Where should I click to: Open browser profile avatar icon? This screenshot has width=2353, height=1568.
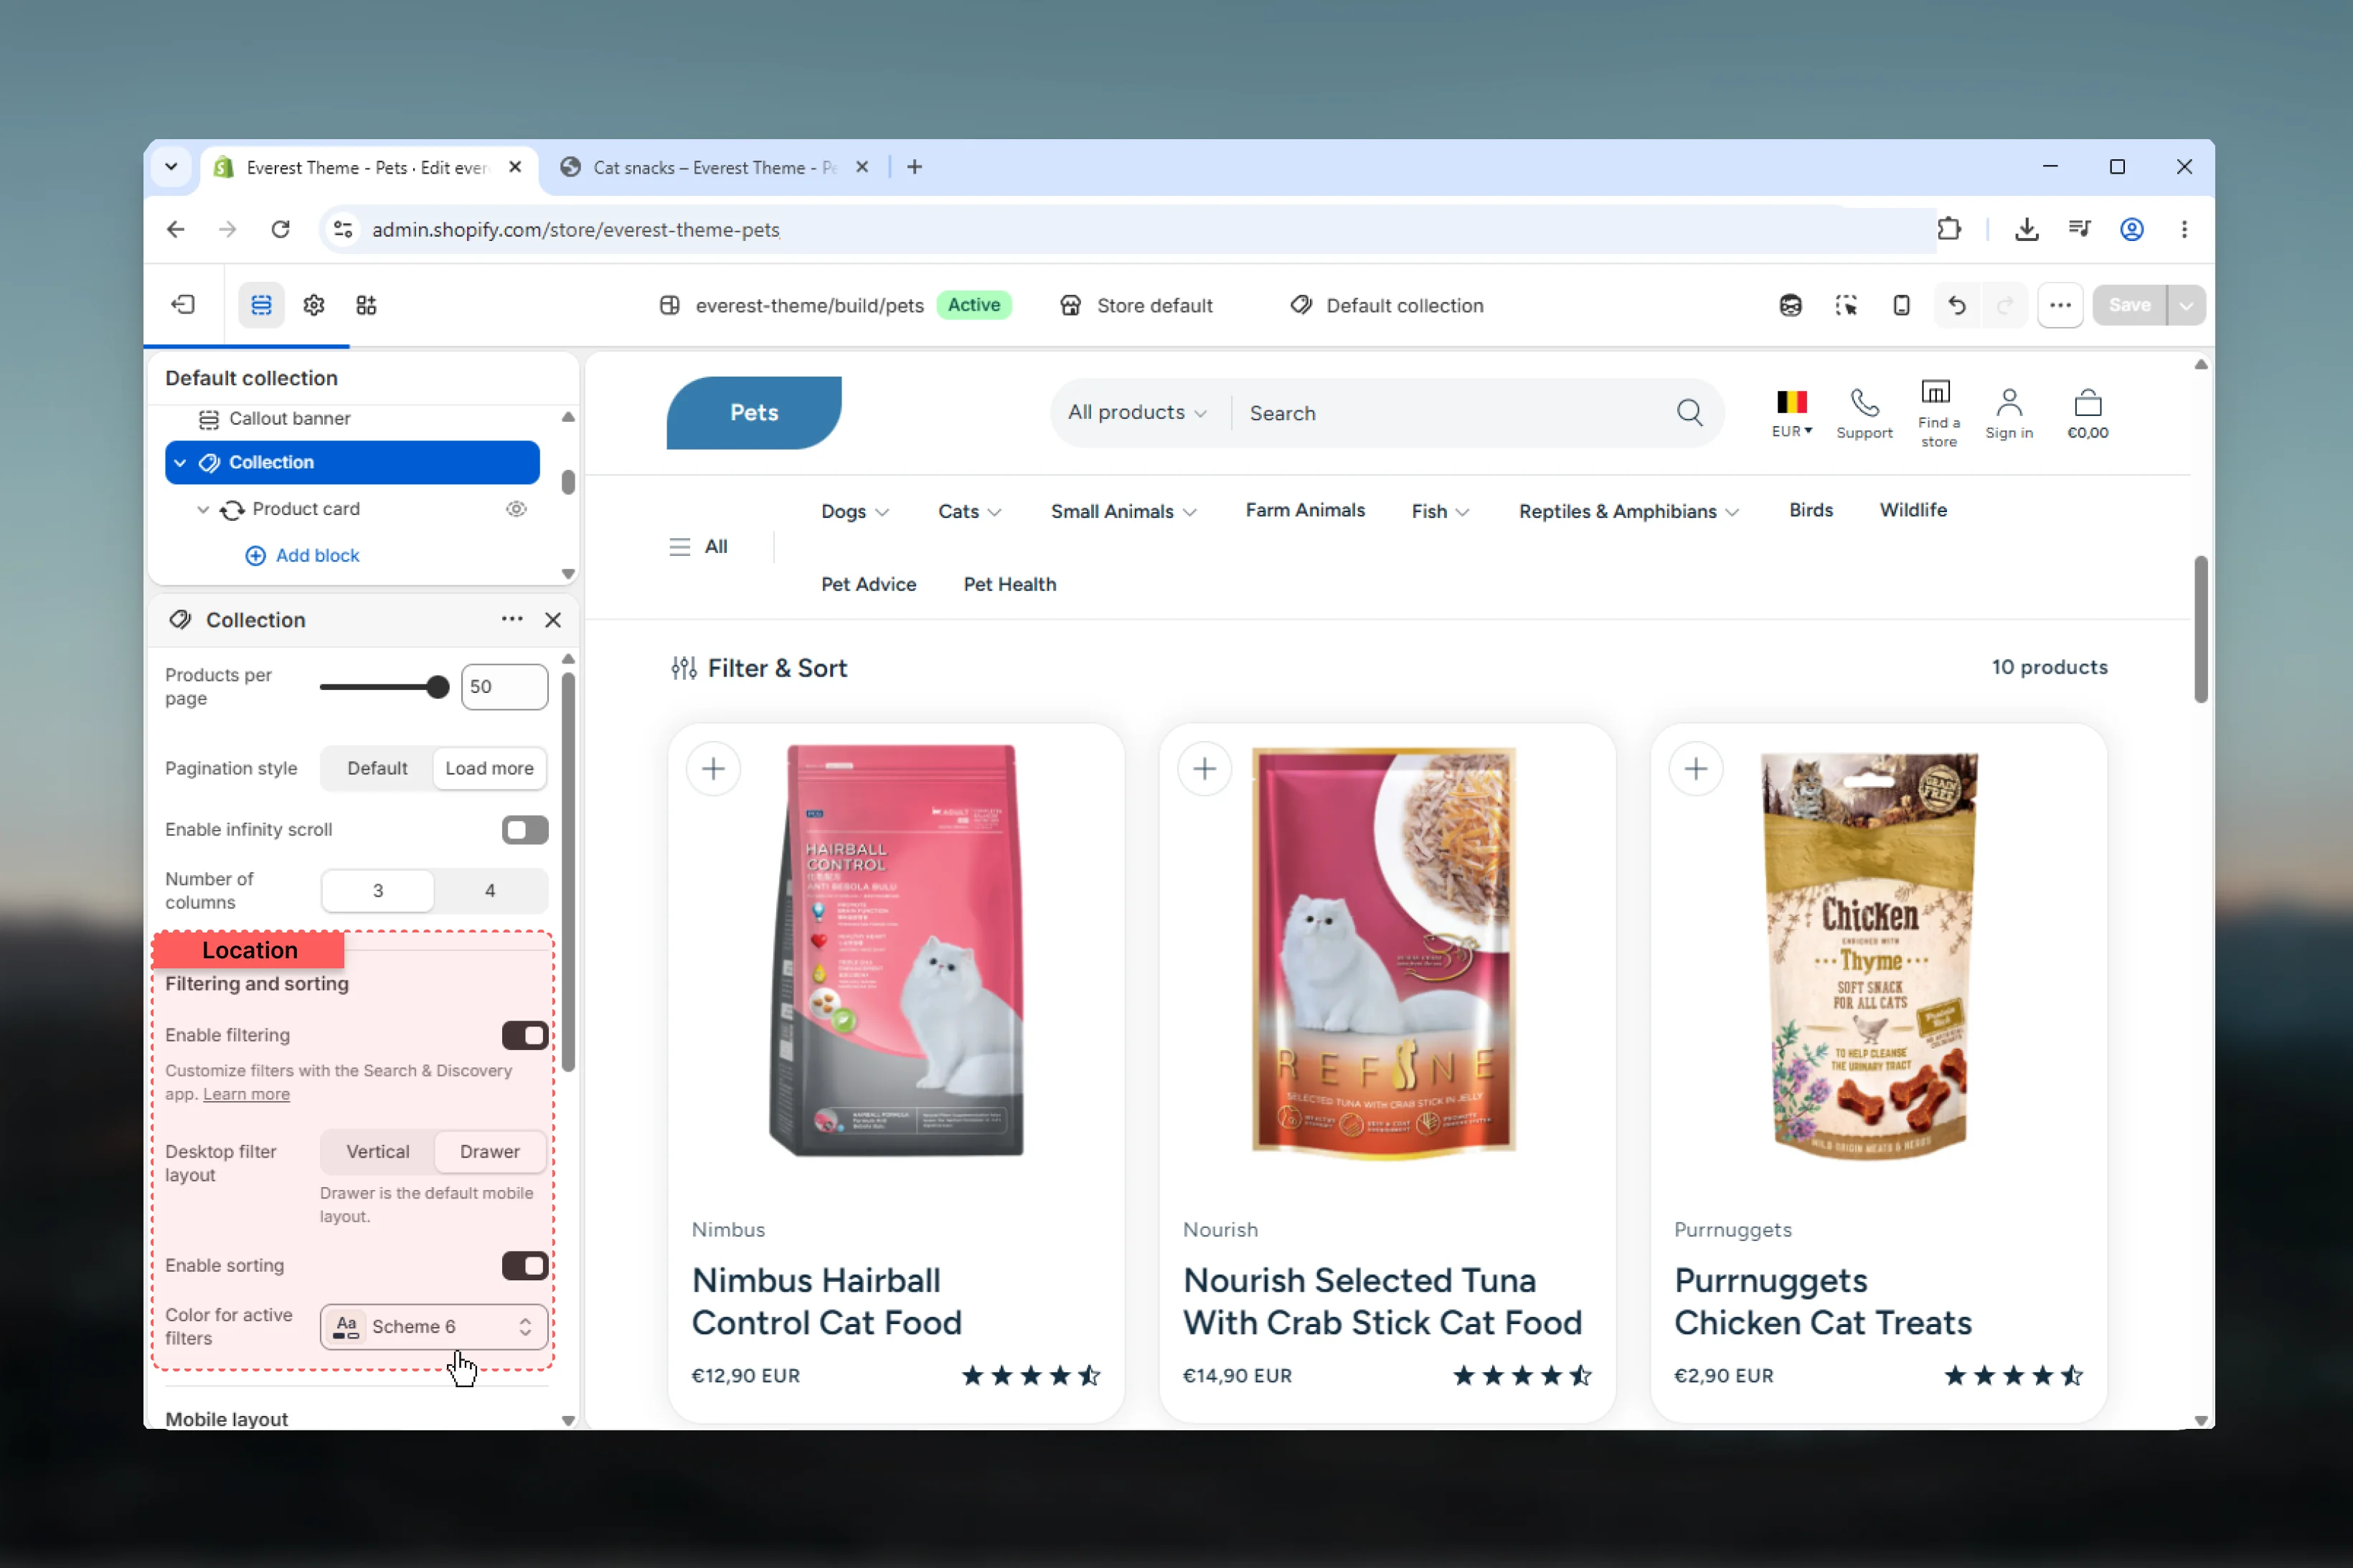[x=2131, y=229]
